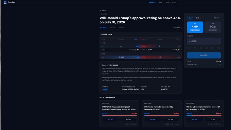Click the Politics category label above title
The height and width of the screenshot is (130, 231).
click(103, 14)
